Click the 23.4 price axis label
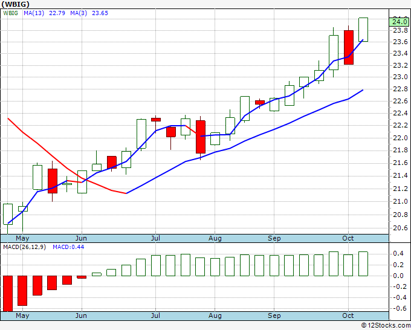The height and width of the screenshot is (330, 411). click(400, 53)
